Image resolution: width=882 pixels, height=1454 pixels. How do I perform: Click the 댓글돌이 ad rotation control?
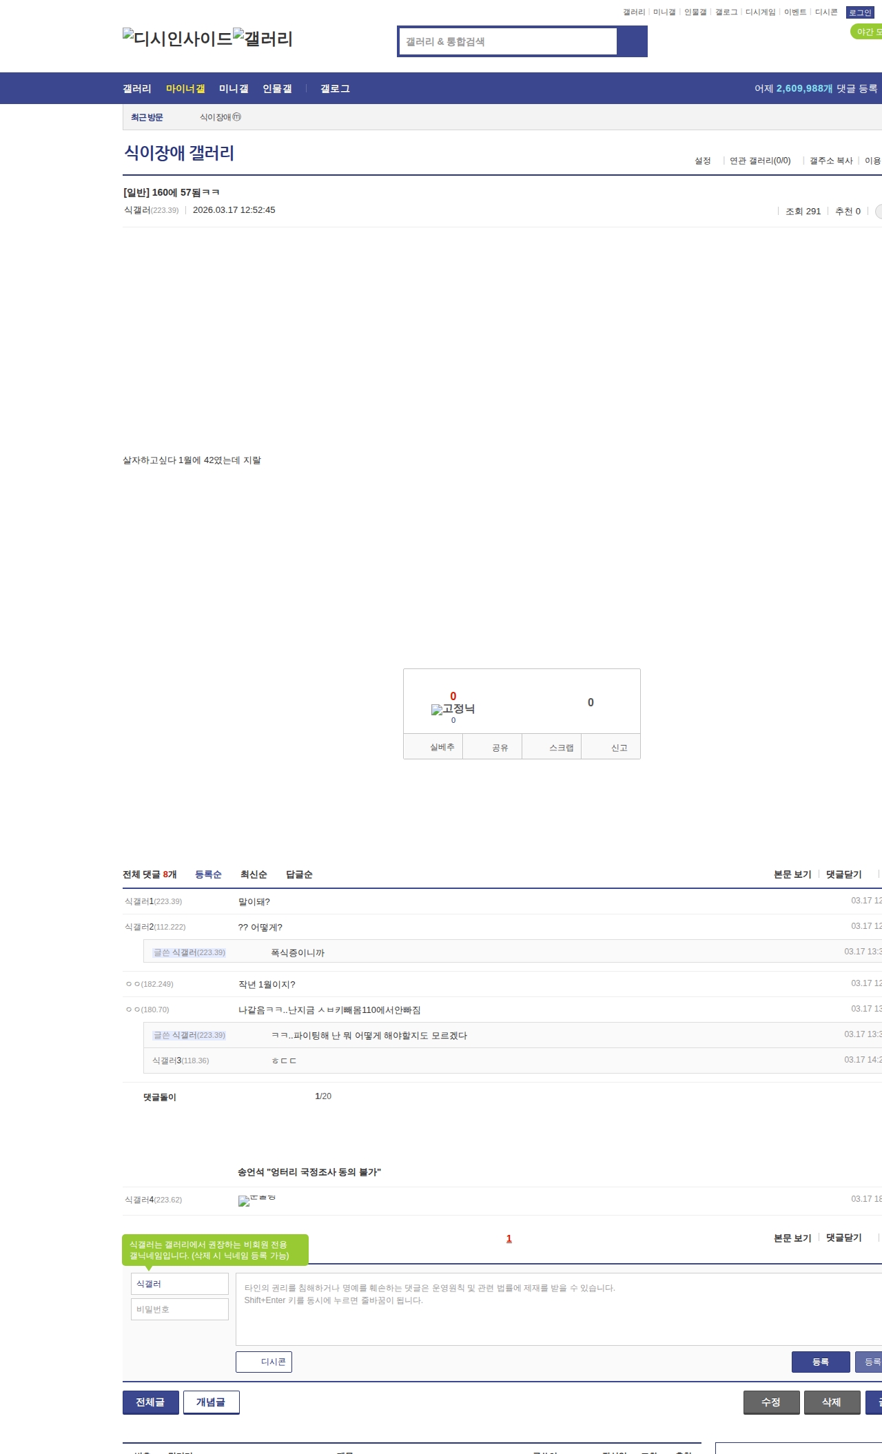[159, 1097]
